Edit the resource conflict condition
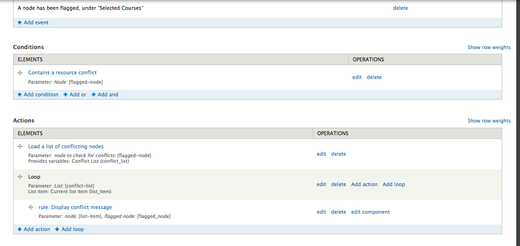The height and width of the screenshot is (246, 520). [x=357, y=77]
